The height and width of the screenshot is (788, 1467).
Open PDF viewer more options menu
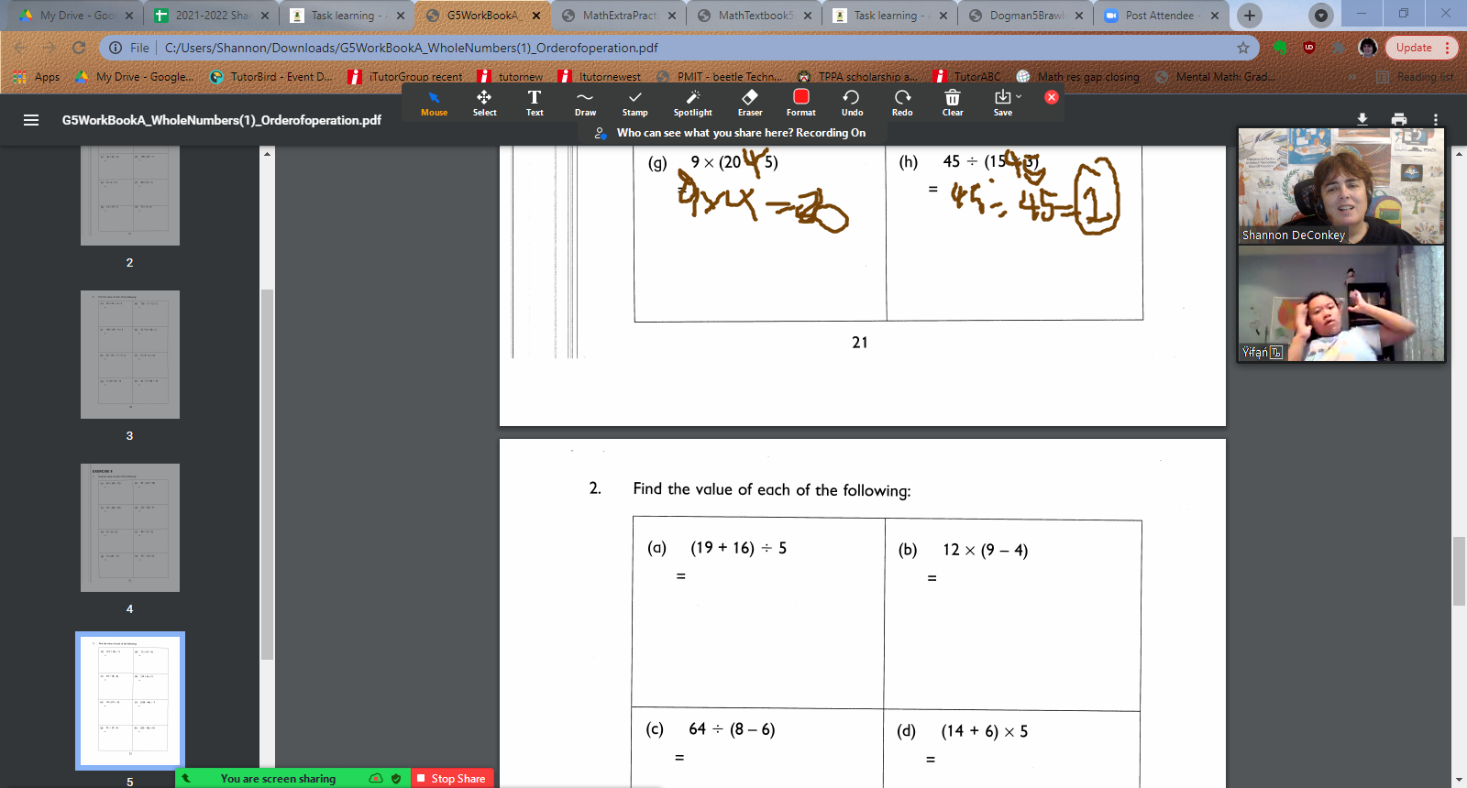pyautogui.click(x=1436, y=119)
